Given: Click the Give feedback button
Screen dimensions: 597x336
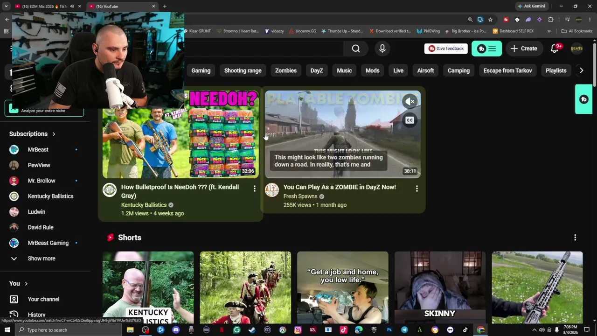Looking at the screenshot, I should (x=446, y=49).
